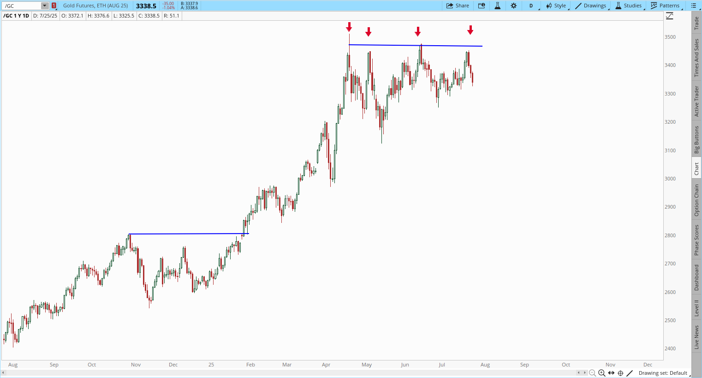Open the Option Chain sidebar tab
Viewport: 702px width, 378px height.
[x=696, y=200]
